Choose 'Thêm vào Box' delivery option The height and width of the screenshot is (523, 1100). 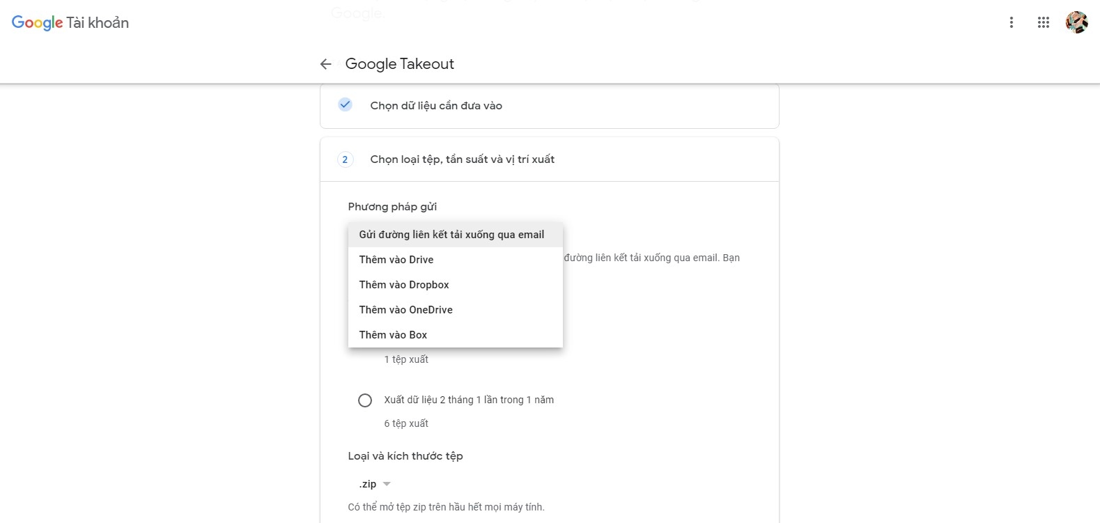click(x=455, y=335)
